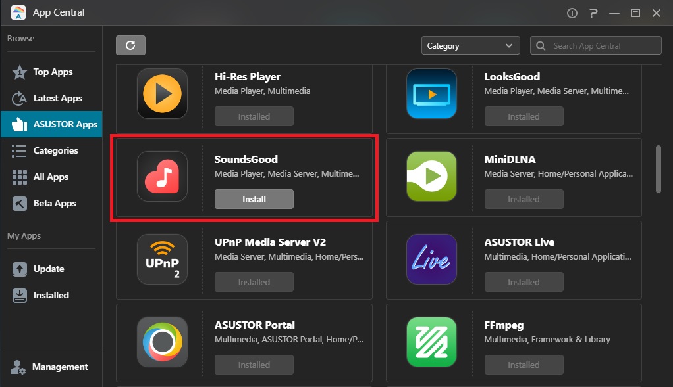Screen dimensions: 673x387
Task: Open the FFmpeg title
Action: point(504,325)
